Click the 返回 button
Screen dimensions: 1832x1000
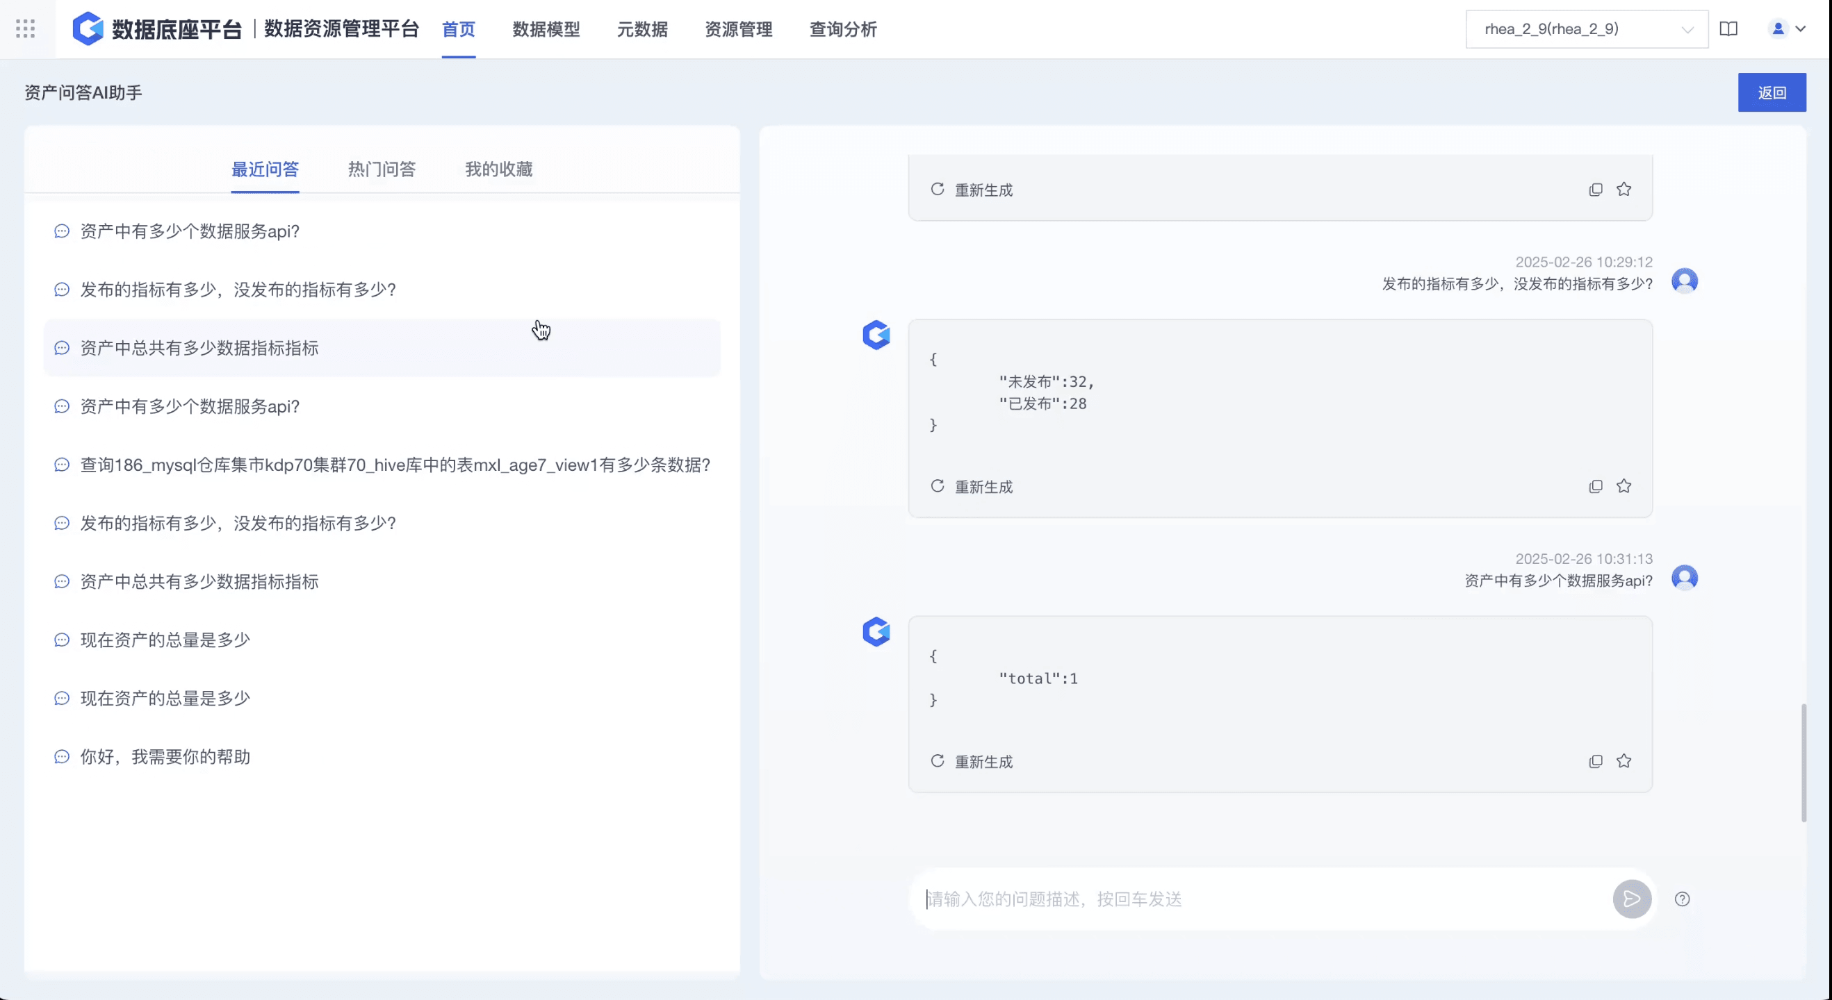pyautogui.click(x=1771, y=92)
